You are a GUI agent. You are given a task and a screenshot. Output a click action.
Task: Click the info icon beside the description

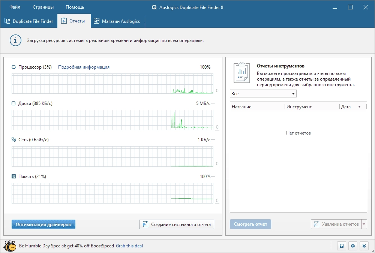pos(15,40)
